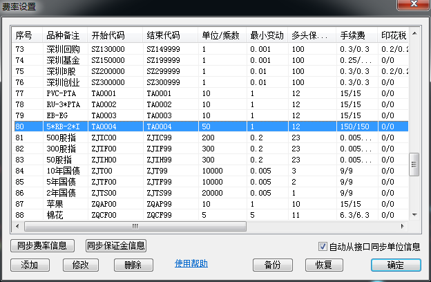The height and width of the screenshot is (282, 431).
Task: Click the vertical scrollbar down arrow
Action: [414, 215]
